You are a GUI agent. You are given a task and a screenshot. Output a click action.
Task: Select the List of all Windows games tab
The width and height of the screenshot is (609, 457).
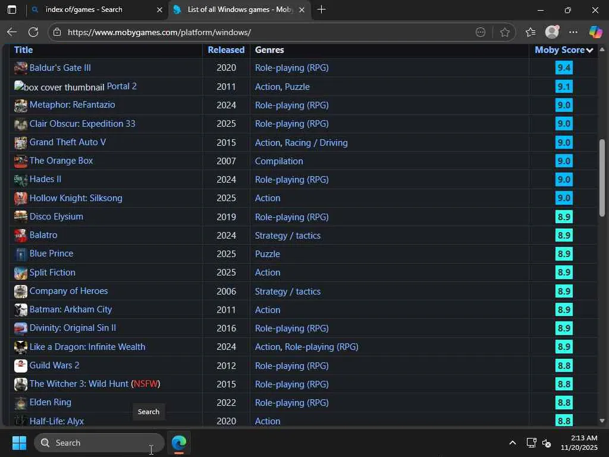[x=239, y=10]
